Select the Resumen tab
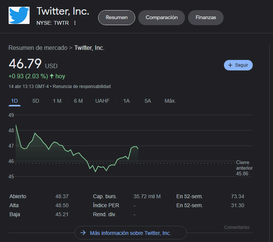The width and height of the screenshot is (273, 242). 116,18
